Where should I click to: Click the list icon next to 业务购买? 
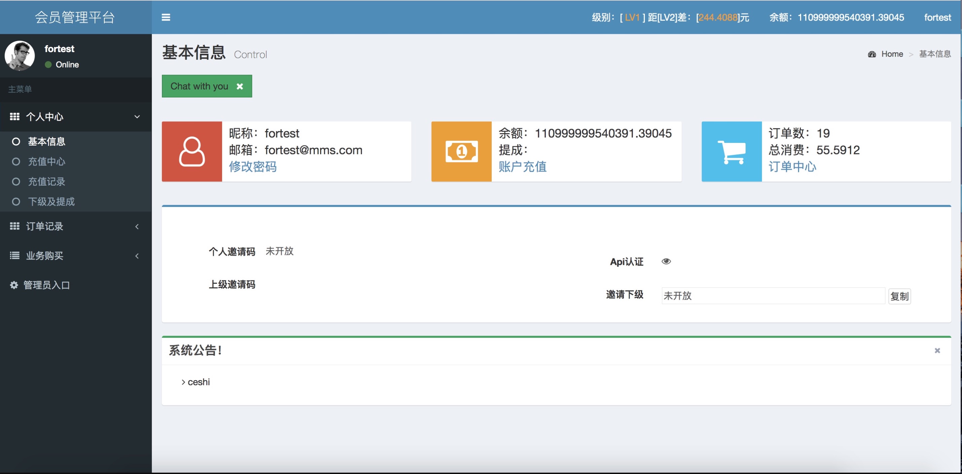point(14,255)
